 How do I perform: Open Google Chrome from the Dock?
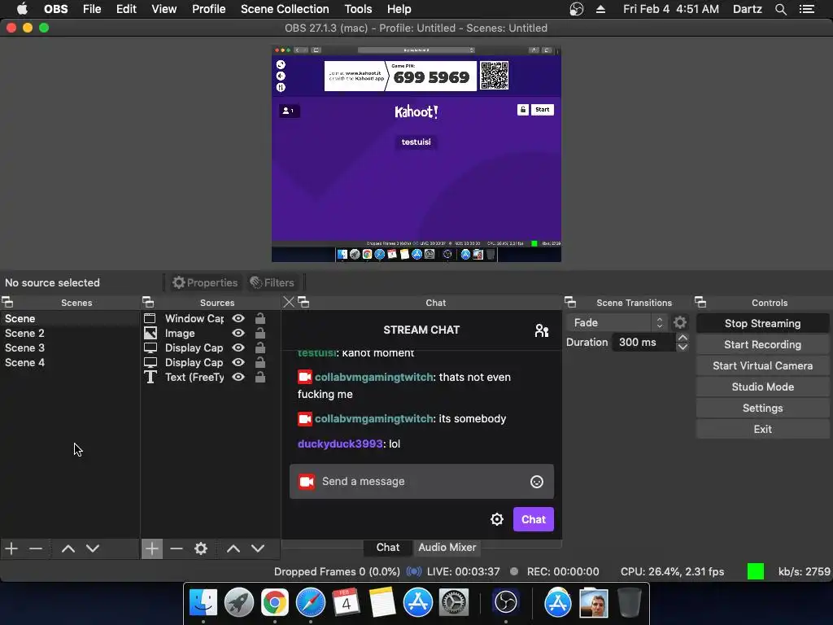(275, 603)
